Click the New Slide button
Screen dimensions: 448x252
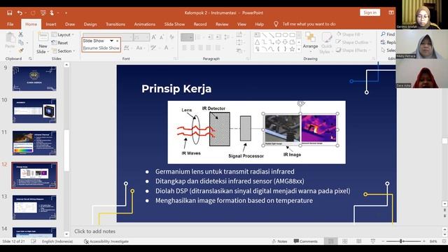tap(43, 43)
